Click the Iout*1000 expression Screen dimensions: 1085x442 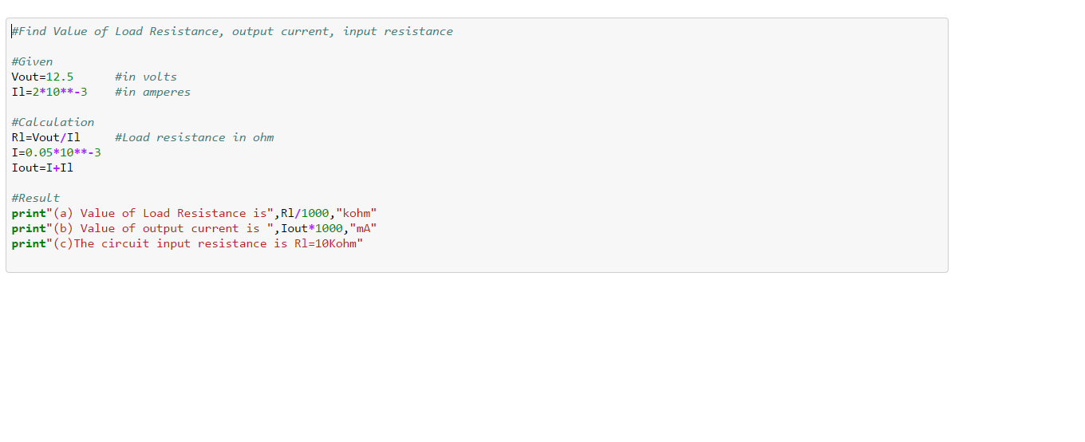pos(312,229)
